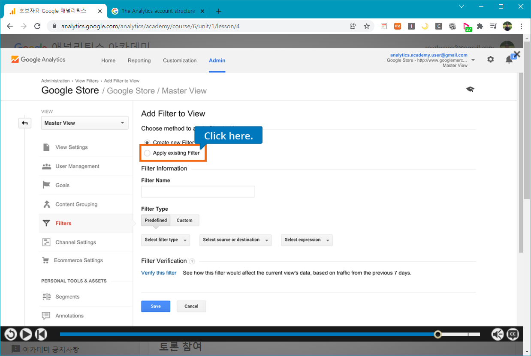Close the first browser tab

pos(100,11)
